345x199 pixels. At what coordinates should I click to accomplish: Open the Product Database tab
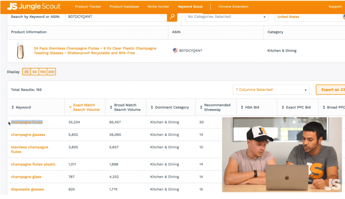click(124, 7)
